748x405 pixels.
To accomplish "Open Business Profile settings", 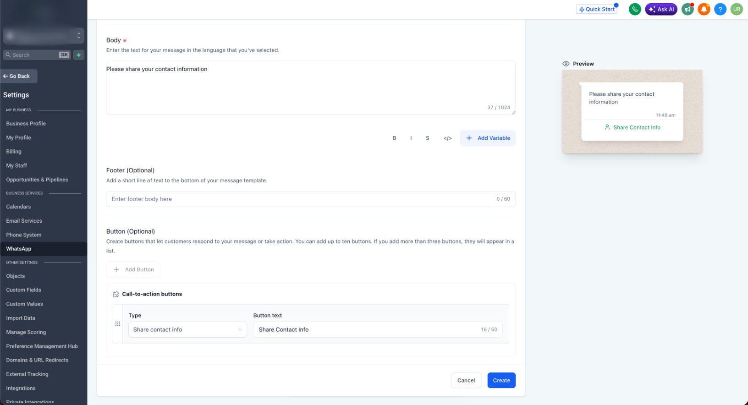I will 26,124.
